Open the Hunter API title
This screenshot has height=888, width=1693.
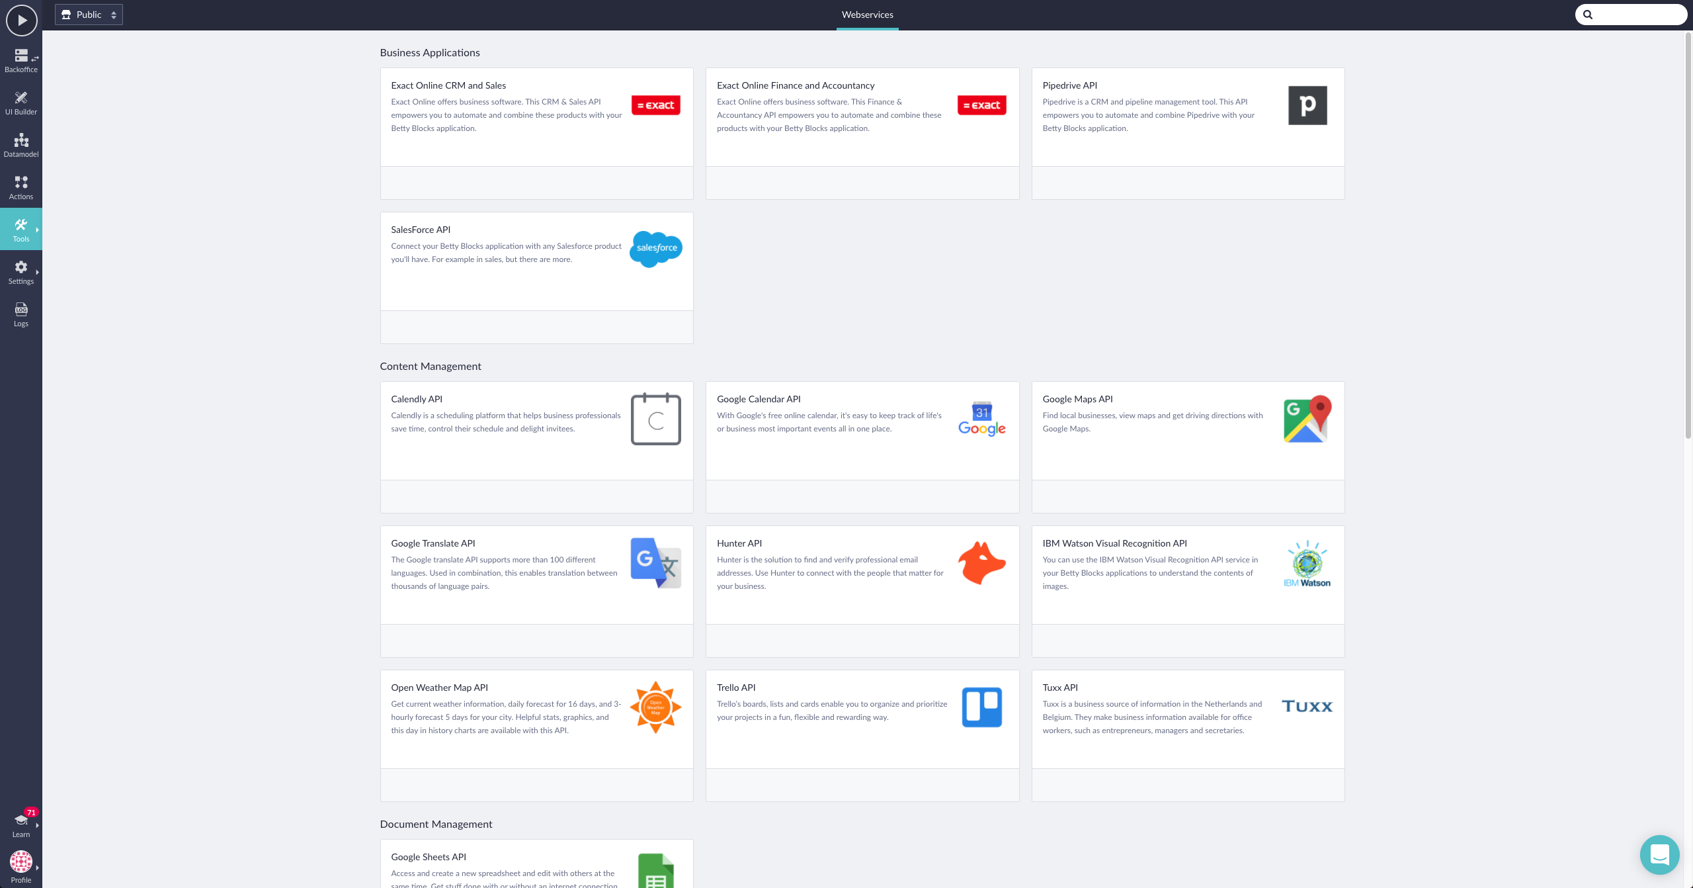click(x=739, y=543)
